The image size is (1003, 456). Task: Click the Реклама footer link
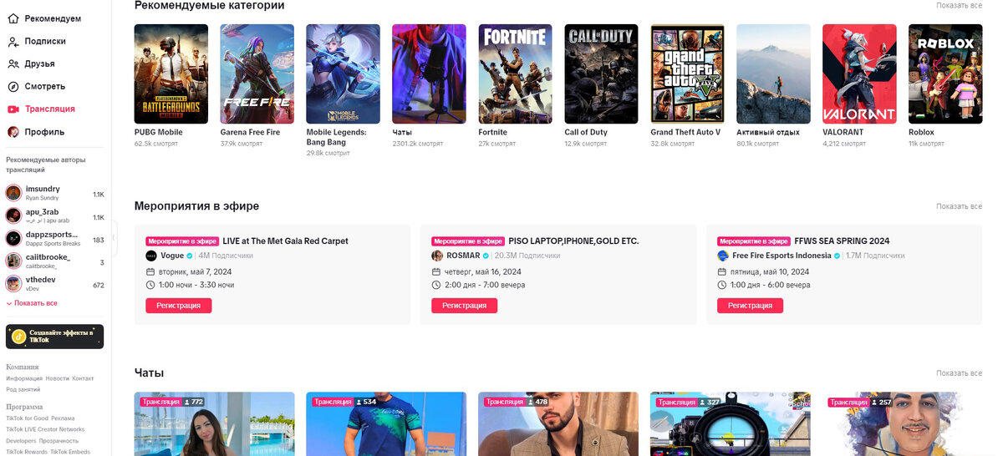(63, 418)
